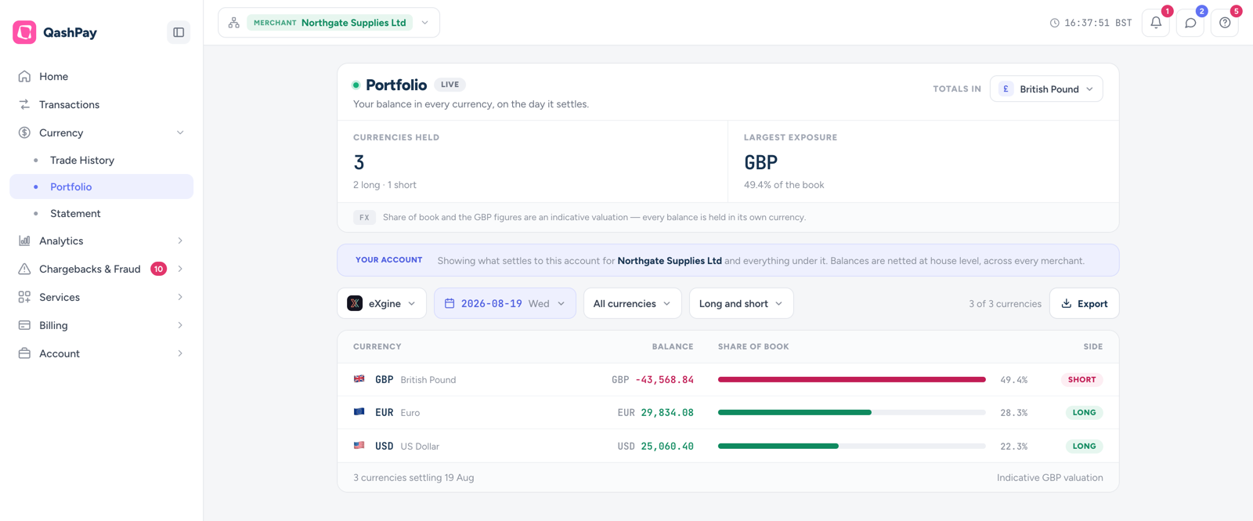Click the pound sign currency icon
The width and height of the screenshot is (1253, 521).
(x=1006, y=89)
